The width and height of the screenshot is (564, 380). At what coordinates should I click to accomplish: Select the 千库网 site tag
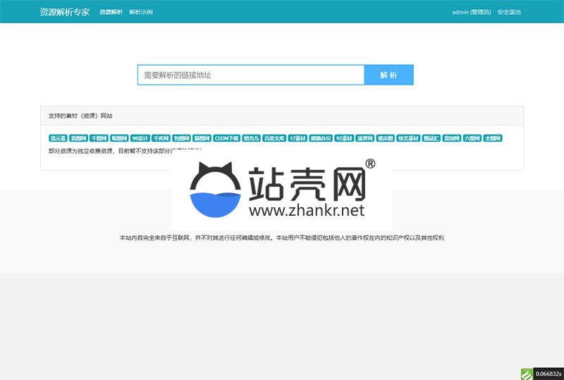[161, 138]
